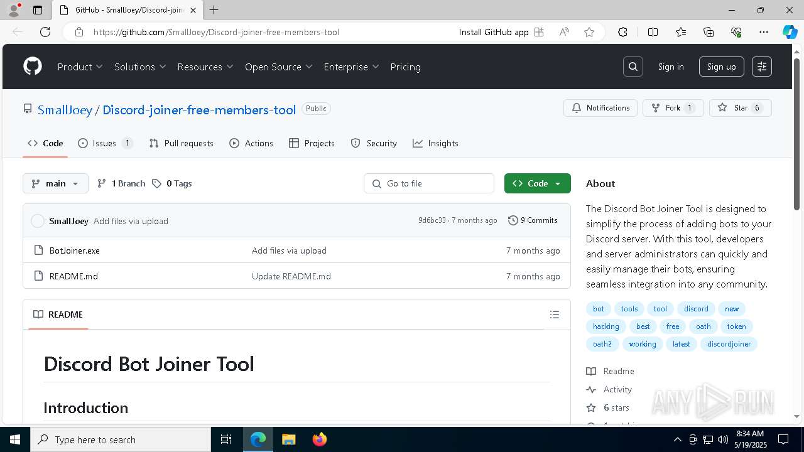Image resolution: width=804 pixels, height=452 pixels.
Task: Click the Sign up button
Action: coord(722,67)
